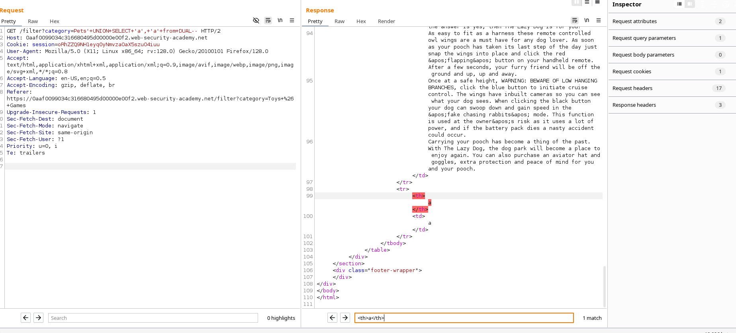Expand Request body parameters section
This screenshot has width=736, height=333.
tap(672, 55)
